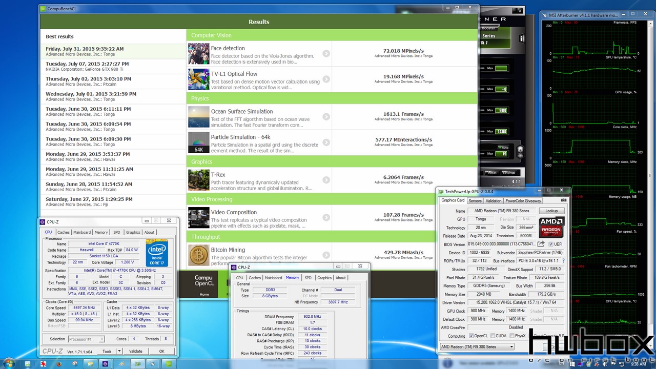
Task: Expand the CPU-Z Tools dropdown arrow
Action: pyautogui.click(x=119, y=351)
